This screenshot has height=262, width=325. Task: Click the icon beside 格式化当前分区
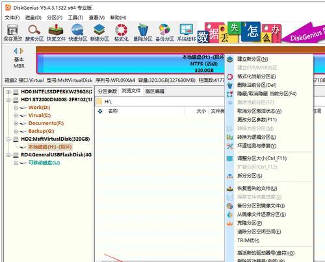click(230, 77)
